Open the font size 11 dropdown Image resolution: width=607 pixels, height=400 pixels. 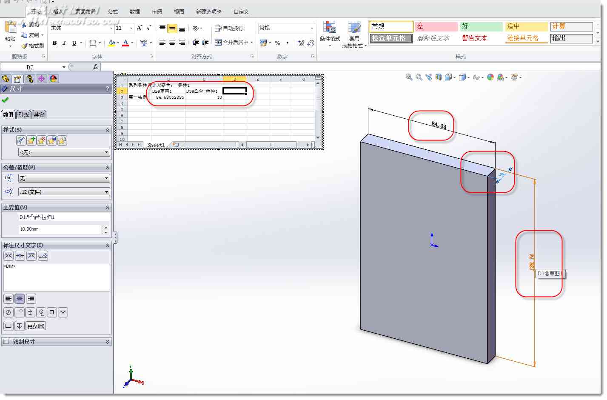point(131,28)
